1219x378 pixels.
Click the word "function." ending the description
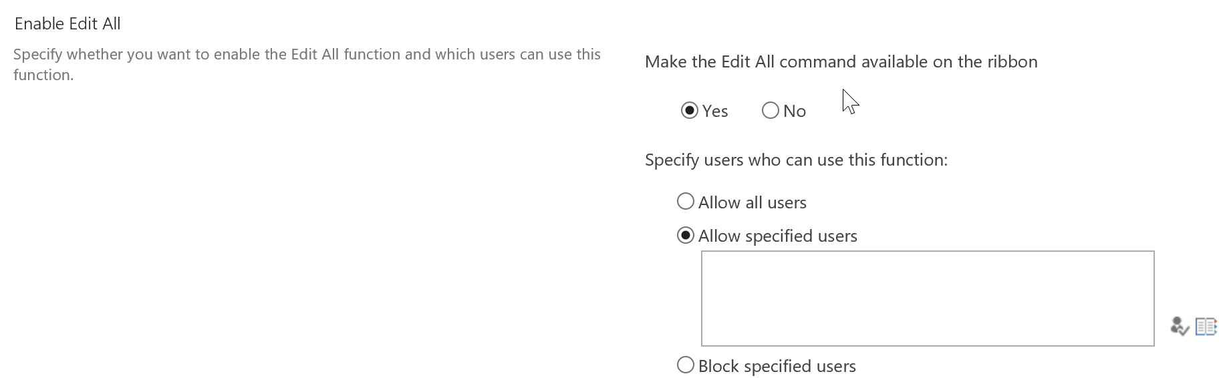(43, 75)
